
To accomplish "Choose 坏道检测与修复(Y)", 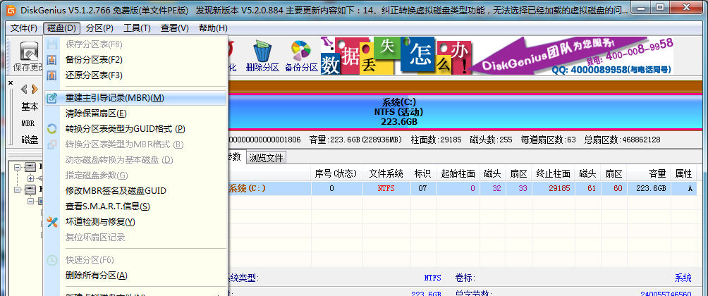I will click(x=135, y=221).
